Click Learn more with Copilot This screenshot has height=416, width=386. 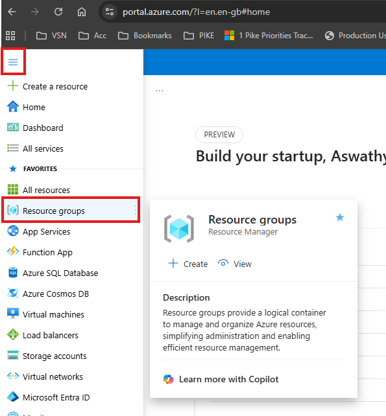click(x=229, y=379)
